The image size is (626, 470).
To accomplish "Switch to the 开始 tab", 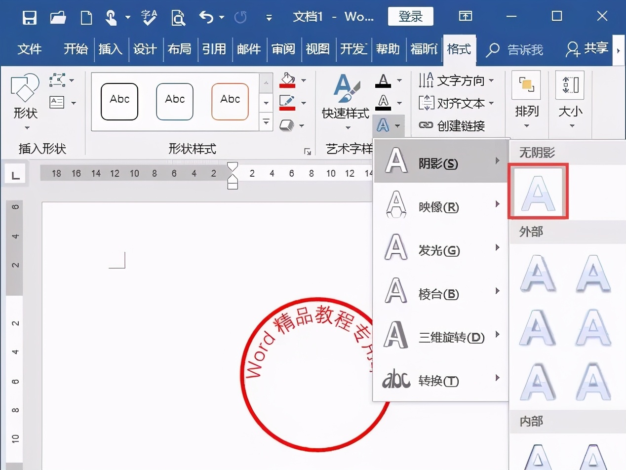I will point(76,49).
